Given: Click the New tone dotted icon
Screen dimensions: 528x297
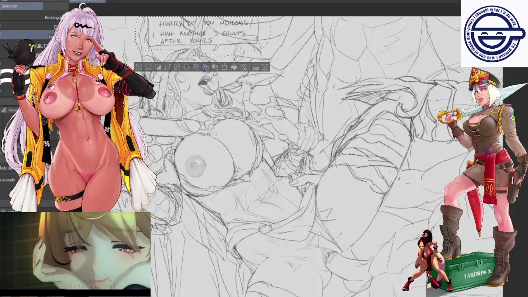Looking at the screenshot, I should 244,67.
